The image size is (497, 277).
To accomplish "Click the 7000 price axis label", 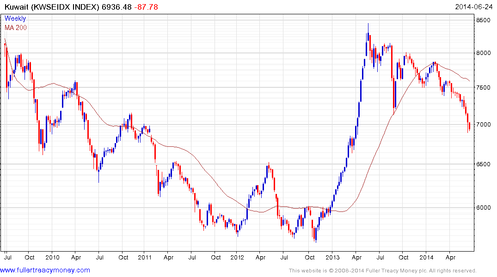I will [x=484, y=124].
